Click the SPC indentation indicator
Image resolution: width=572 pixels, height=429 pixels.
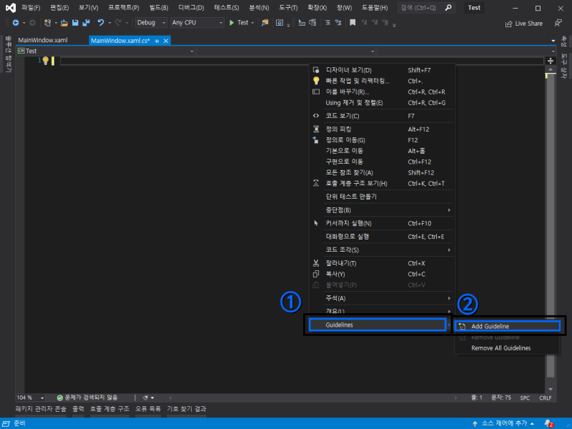pos(525,398)
